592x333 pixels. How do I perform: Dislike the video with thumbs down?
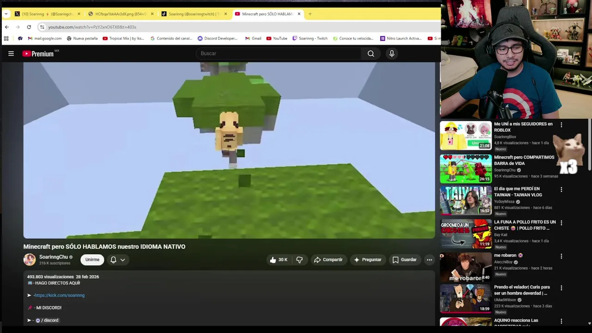(x=300, y=260)
